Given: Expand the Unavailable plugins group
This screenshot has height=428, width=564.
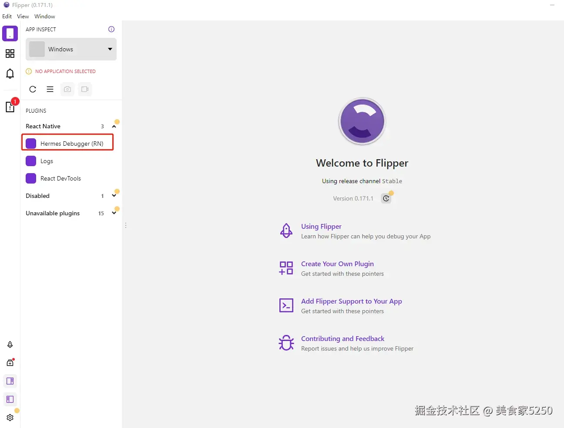Looking at the screenshot, I should pos(114,213).
